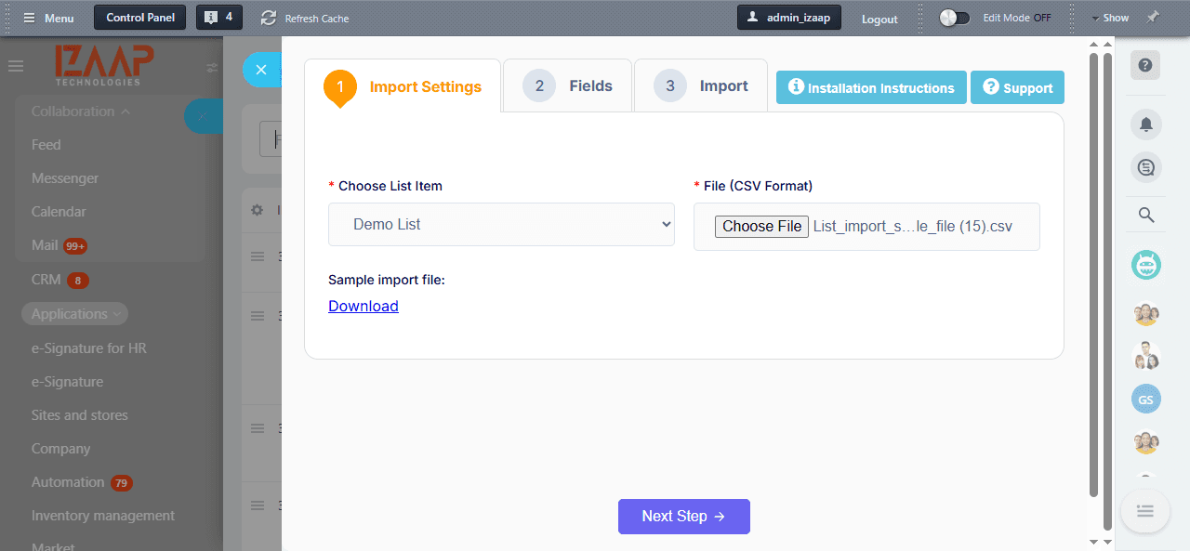Image resolution: width=1190 pixels, height=551 pixels.
Task: Download the sample import file
Action: coord(363,306)
